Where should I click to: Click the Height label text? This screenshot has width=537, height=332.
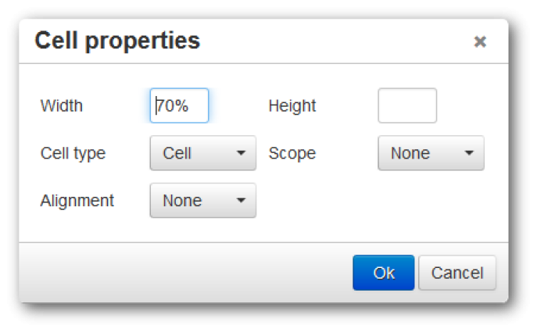click(x=292, y=105)
